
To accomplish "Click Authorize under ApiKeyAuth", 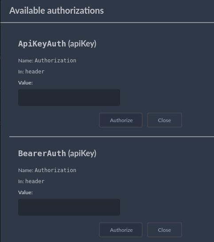I will 121,120.
